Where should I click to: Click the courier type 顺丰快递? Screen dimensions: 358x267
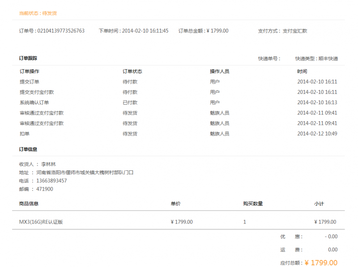[328, 59]
